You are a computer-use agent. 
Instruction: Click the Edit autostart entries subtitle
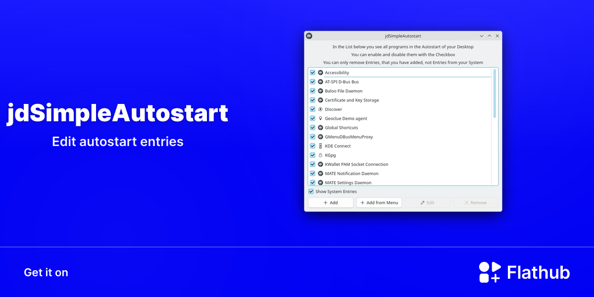tap(118, 142)
